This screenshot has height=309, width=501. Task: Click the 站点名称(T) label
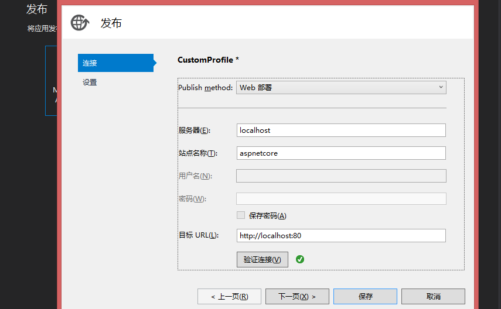pos(198,153)
